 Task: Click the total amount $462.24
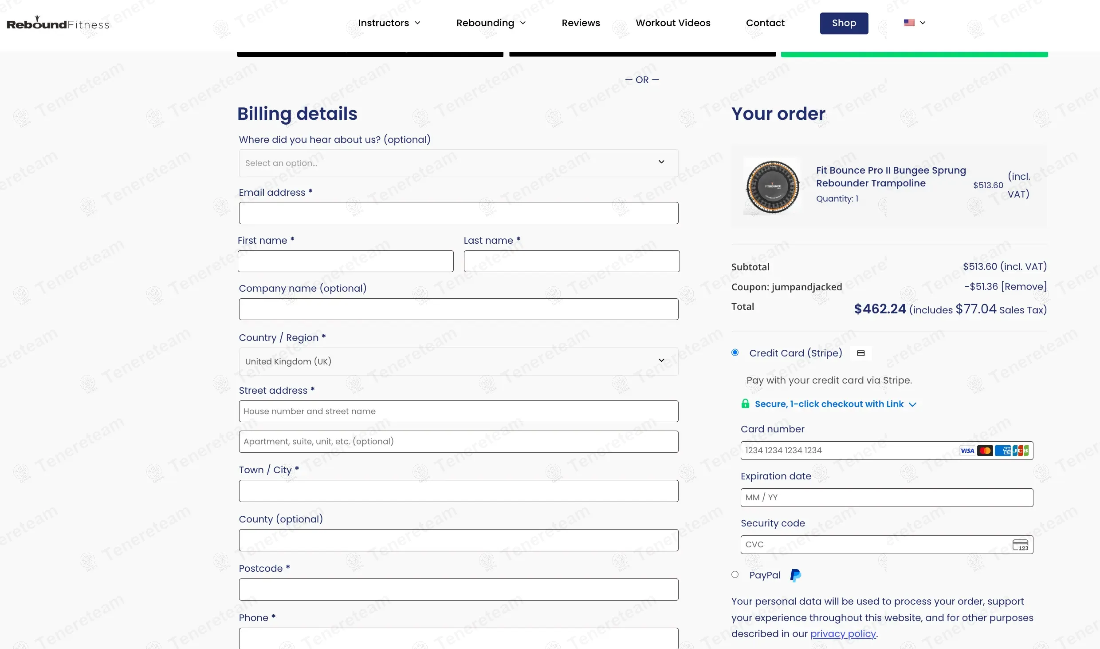880,309
